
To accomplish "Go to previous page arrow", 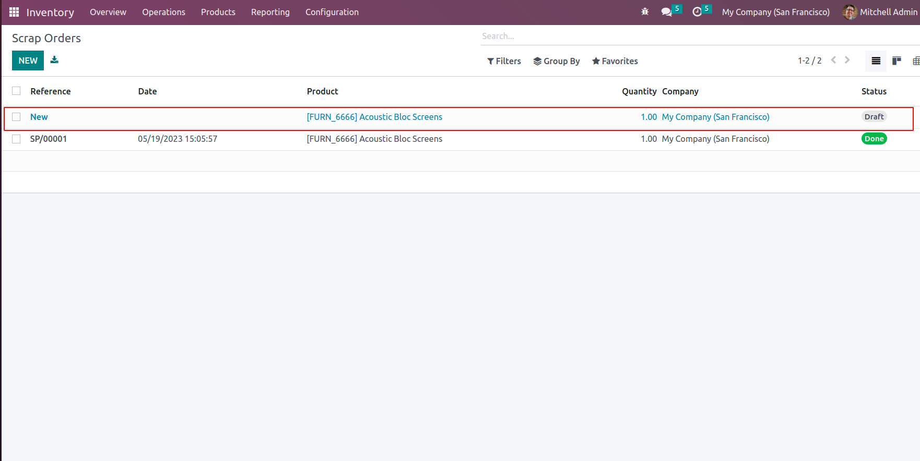I will pos(834,60).
